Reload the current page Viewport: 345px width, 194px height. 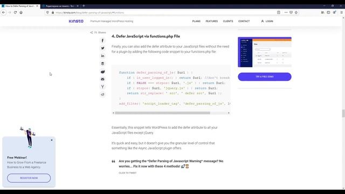click(15, 12)
